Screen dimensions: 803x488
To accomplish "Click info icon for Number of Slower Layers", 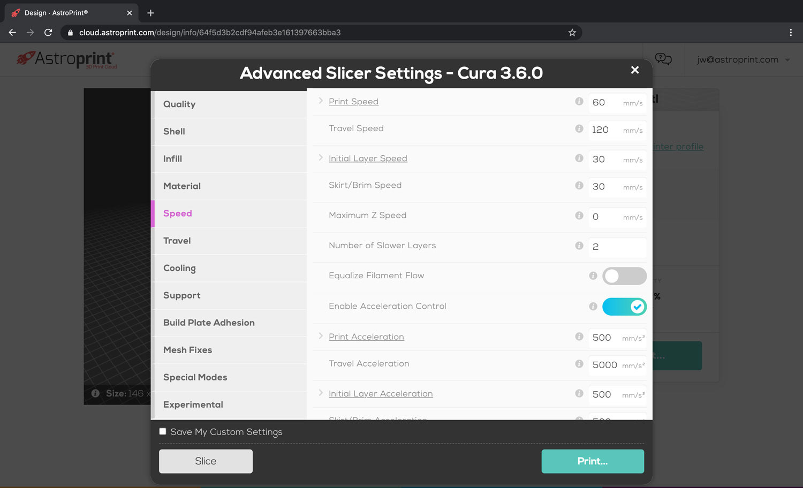I will coord(579,246).
